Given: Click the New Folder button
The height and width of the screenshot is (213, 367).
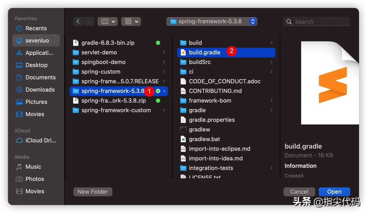Looking at the screenshot, I should 93,192.
